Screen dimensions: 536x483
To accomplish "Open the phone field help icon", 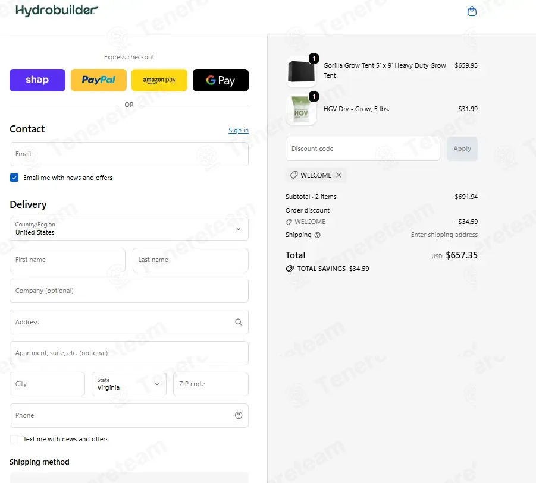I will (x=239, y=415).
